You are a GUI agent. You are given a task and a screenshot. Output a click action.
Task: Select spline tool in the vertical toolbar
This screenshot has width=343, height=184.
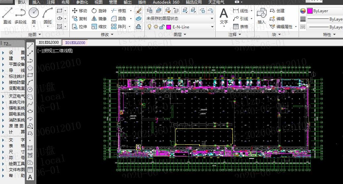(30, 104)
